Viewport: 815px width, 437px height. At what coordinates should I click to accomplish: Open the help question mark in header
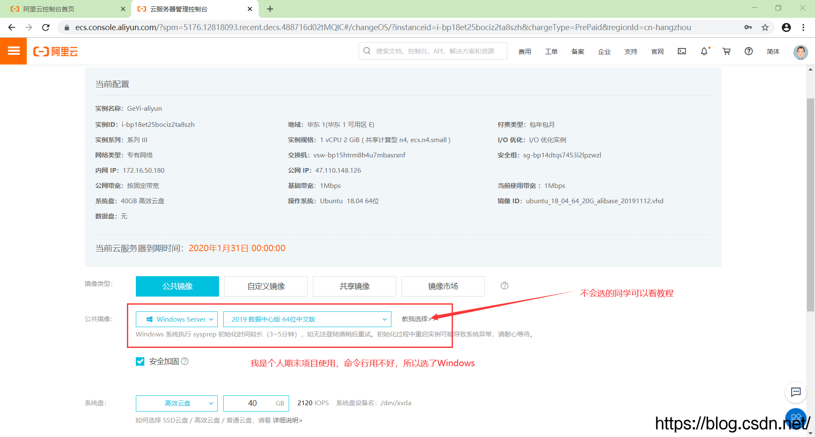(749, 51)
